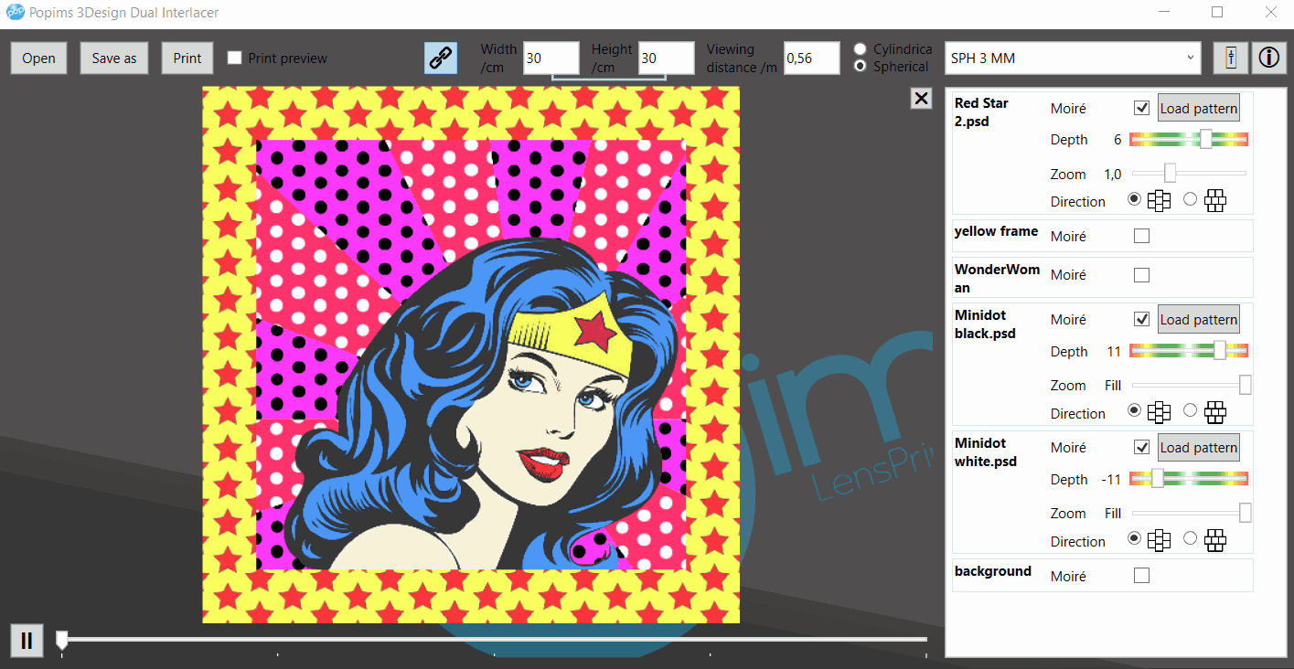The width and height of the screenshot is (1294, 669).
Task: Enable Moiré for yellow frame layer
Action: click(1141, 236)
